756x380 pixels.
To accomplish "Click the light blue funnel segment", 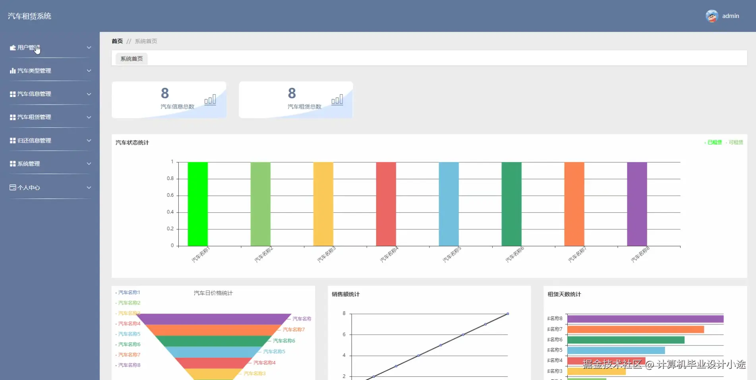I will (x=214, y=352).
